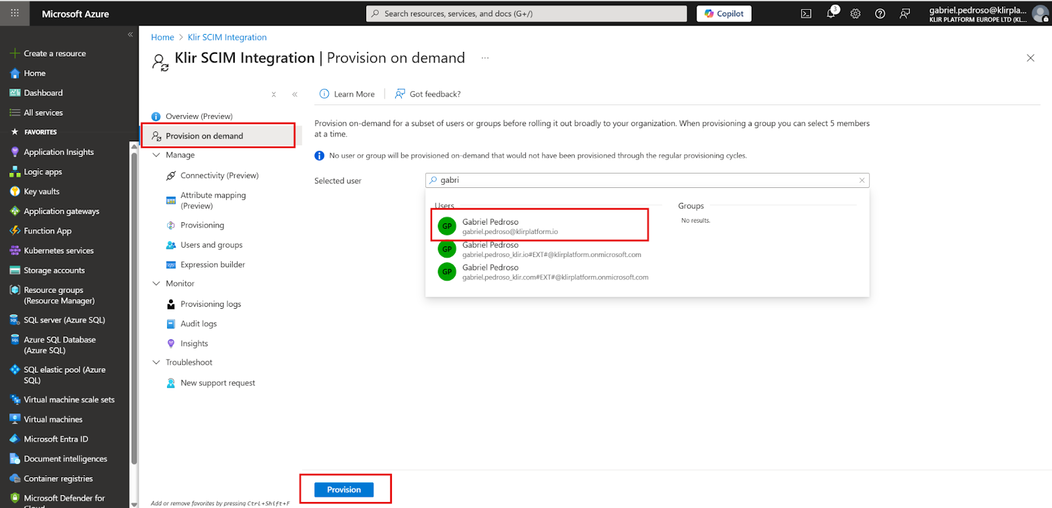Click inside the Selected user search box
The image size is (1052, 508).
tap(644, 180)
